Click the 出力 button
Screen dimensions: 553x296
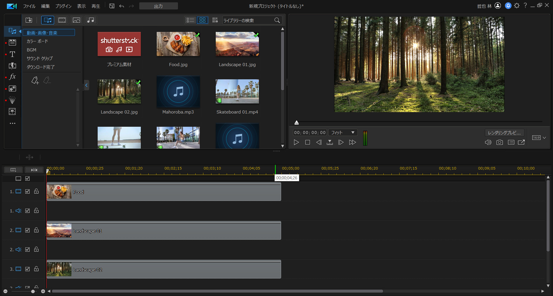[x=158, y=6]
